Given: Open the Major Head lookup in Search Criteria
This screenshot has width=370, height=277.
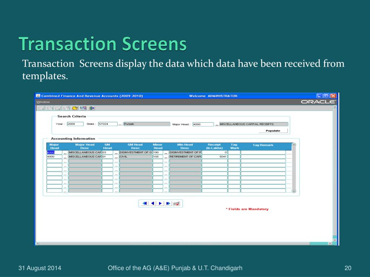Looking at the screenshot, I should 217,124.
